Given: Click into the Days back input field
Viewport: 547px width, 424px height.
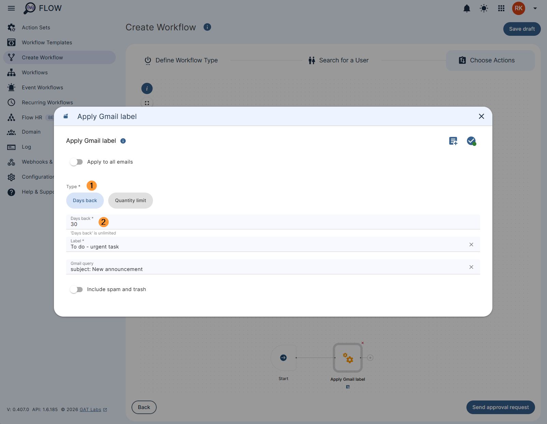Looking at the screenshot, I should coord(239,224).
